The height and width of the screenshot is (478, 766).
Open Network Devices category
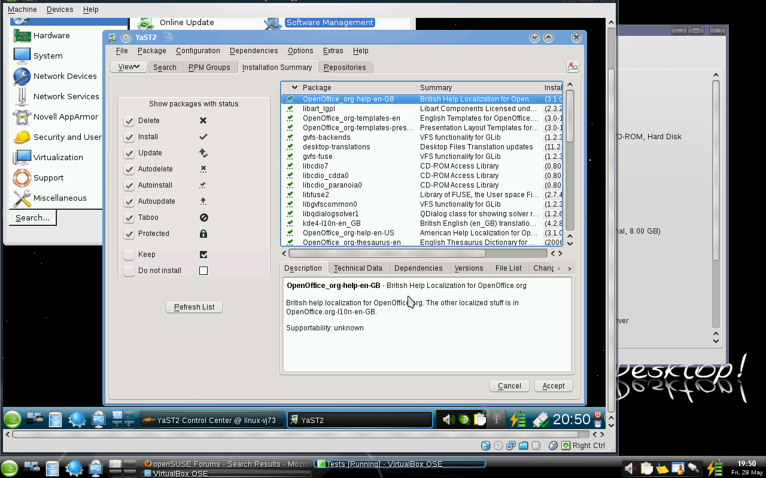(55, 76)
